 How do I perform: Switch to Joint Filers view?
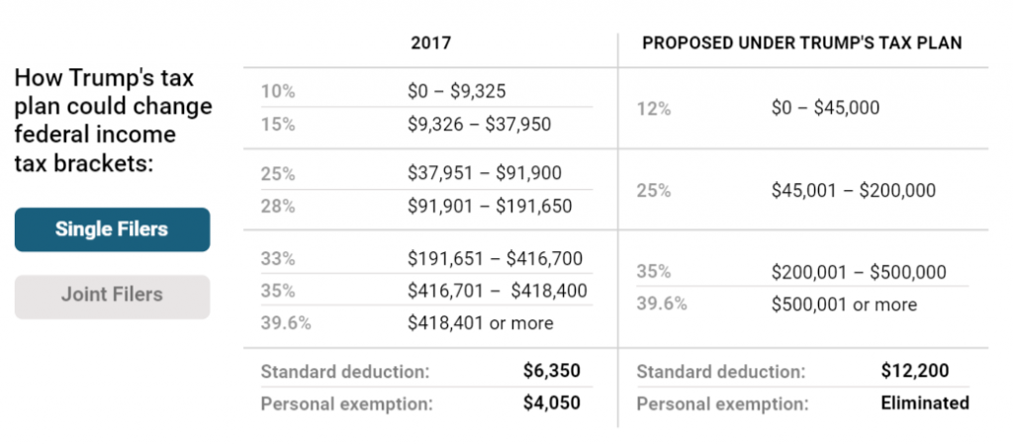[112, 295]
